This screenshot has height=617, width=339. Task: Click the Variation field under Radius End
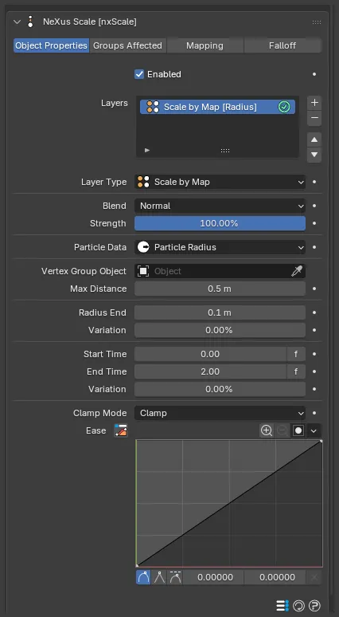pos(220,330)
